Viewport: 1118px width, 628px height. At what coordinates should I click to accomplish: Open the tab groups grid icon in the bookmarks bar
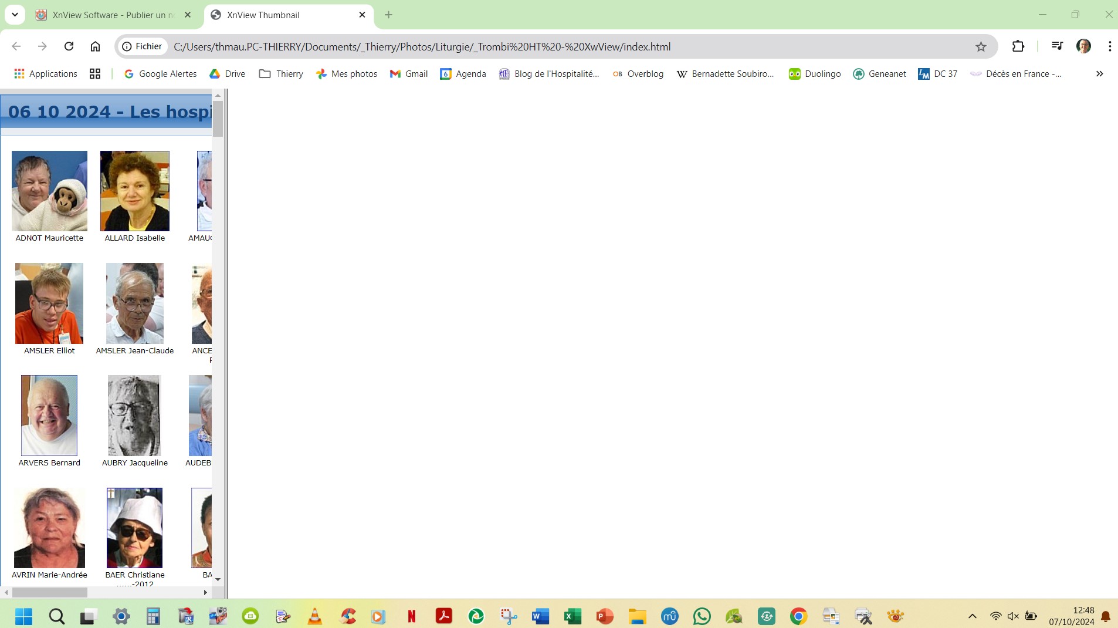point(95,73)
